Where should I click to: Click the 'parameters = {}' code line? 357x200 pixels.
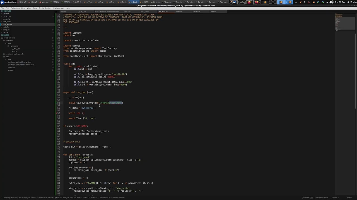78,178
